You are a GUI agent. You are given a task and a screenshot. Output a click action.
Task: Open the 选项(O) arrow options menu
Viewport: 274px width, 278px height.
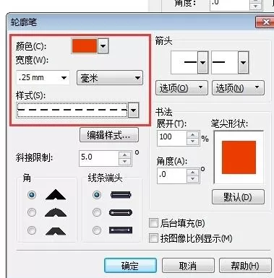pyautogui.click(x=181, y=88)
